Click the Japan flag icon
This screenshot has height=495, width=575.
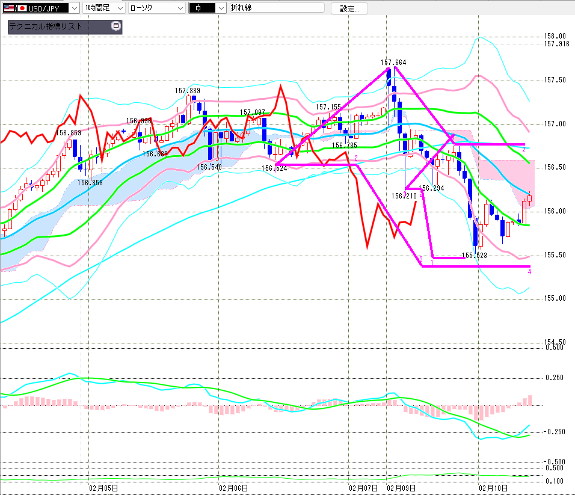[x=23, y=8]
